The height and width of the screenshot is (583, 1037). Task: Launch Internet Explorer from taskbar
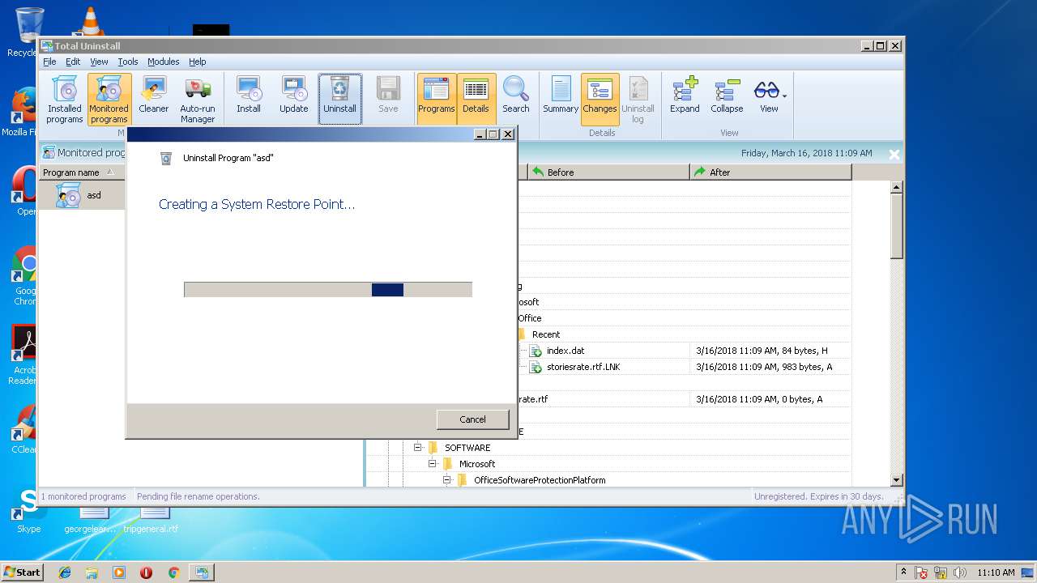[65, 572]
